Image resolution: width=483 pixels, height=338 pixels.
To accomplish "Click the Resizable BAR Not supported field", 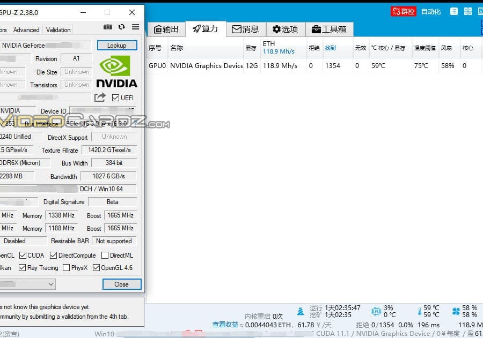I will [x=114, y=241].
